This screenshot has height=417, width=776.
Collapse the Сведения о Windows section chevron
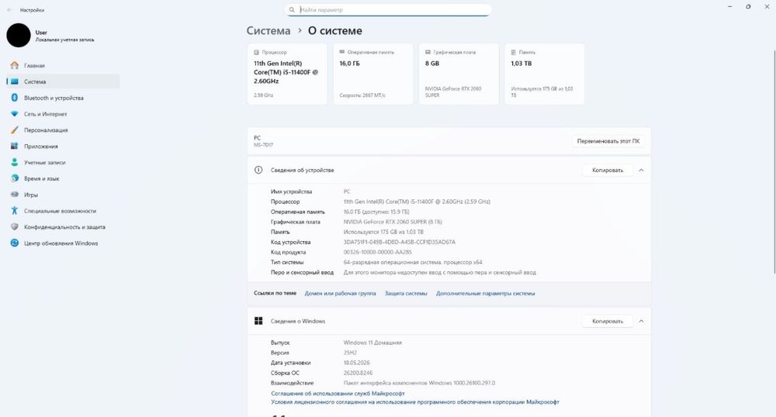click(x=641, y=321)
